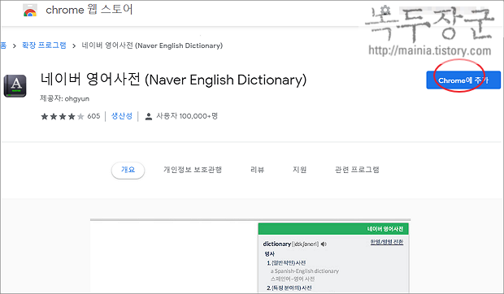The height and width of the screenshot is (294, 504).
Task: Open the 리뷰 tab
Action: 257,170
